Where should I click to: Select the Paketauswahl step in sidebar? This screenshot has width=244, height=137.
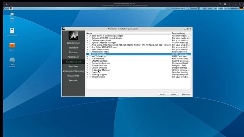click(x=73, y=62)
